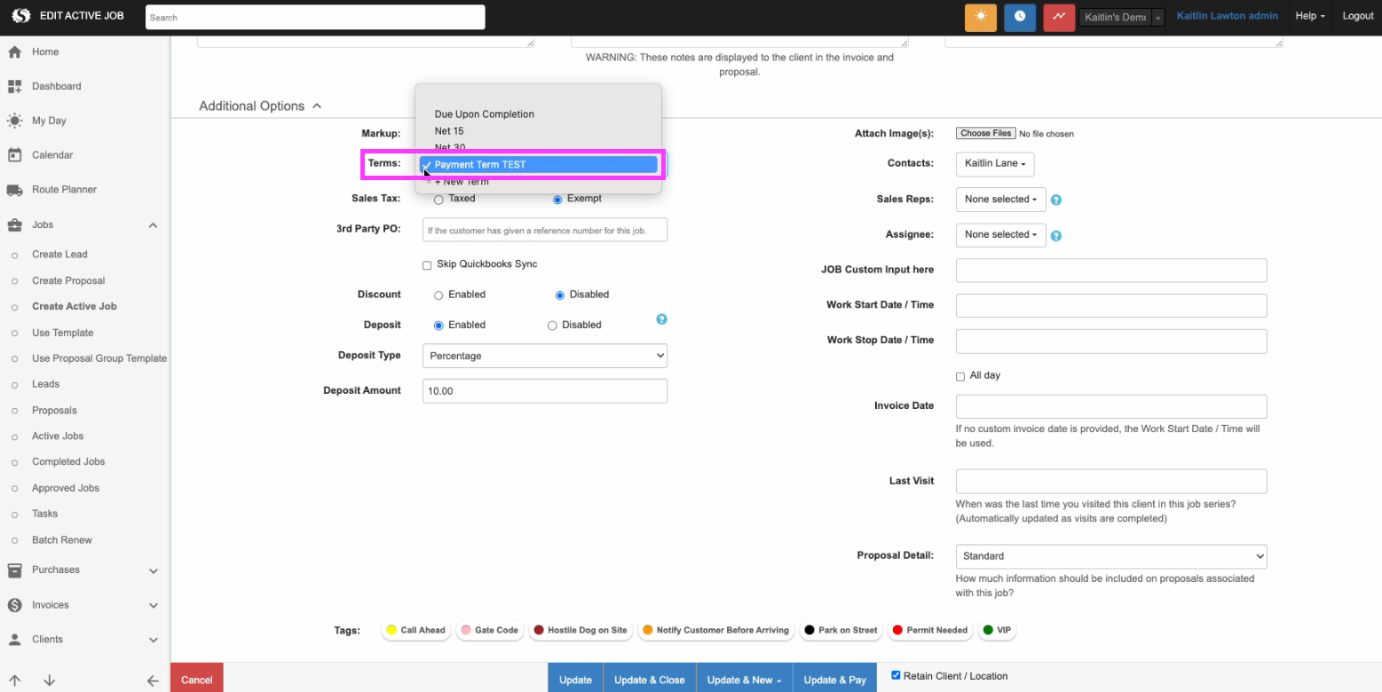Enable the Skip Quickbooks Sync checkbox
The height and width of the screenshot is (692, 1382).
point(427,264)
